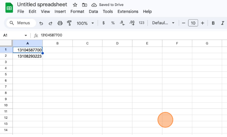Star the Untitled spreadsheet

(75, 5)
